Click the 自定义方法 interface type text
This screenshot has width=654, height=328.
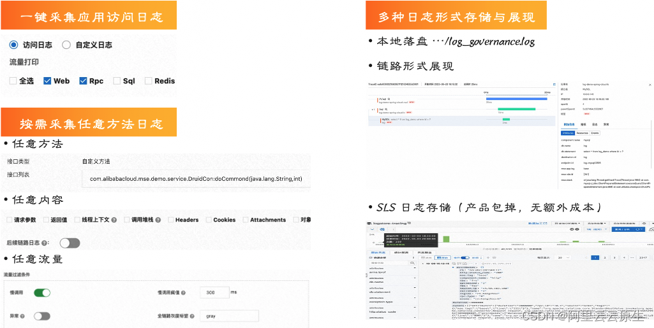pyautogui.click(x=96, y=161)
